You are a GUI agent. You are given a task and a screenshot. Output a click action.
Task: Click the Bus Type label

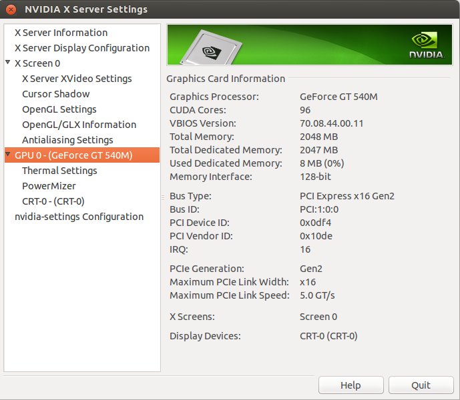pos(190,196)
